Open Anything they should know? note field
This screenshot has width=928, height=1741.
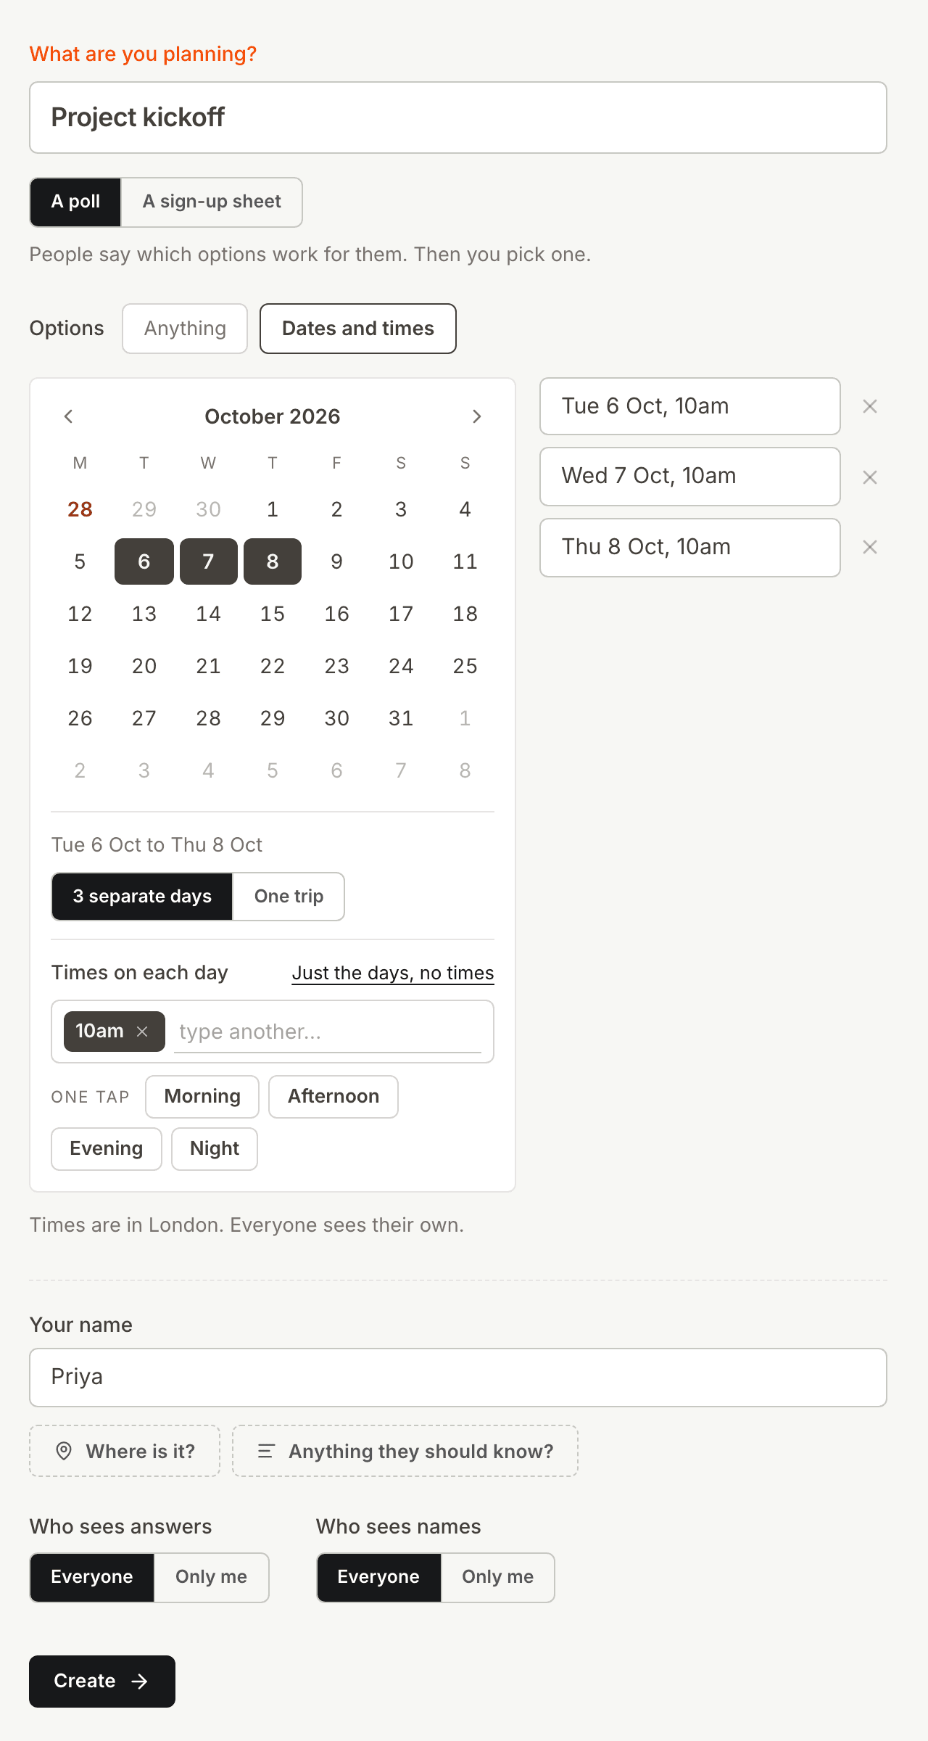[405, 1451]
